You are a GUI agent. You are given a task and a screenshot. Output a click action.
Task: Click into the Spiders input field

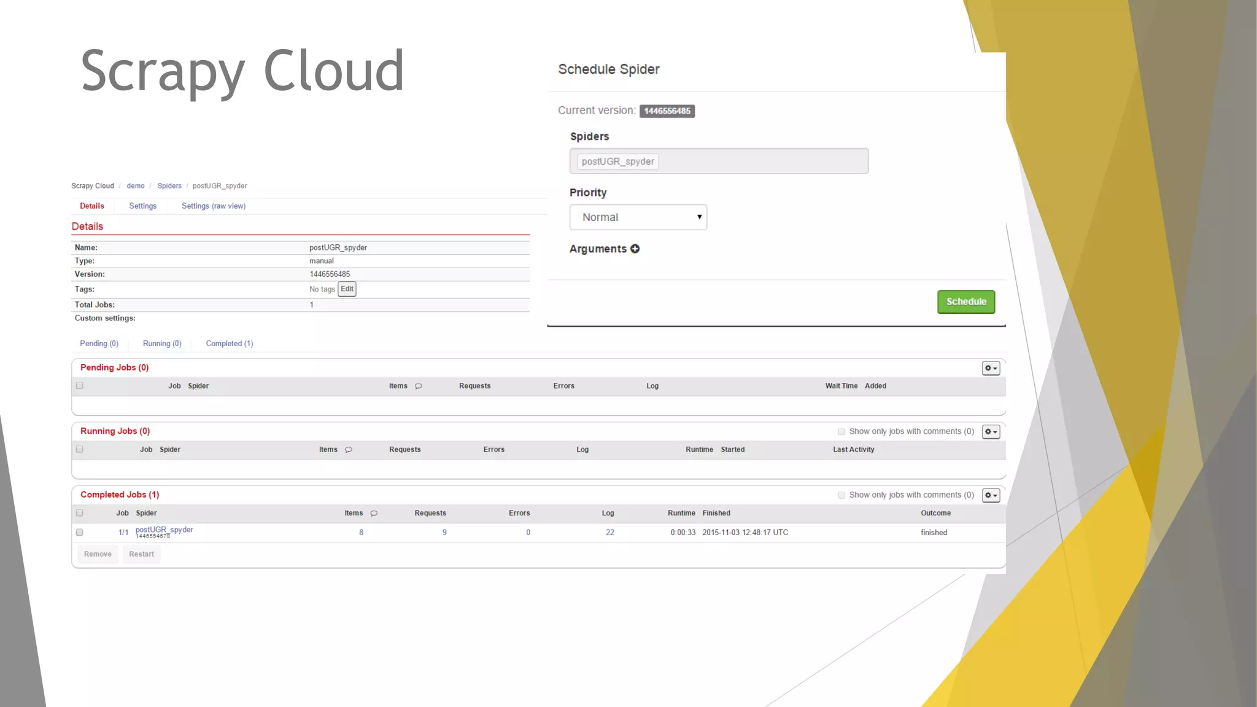coord(761,161)
